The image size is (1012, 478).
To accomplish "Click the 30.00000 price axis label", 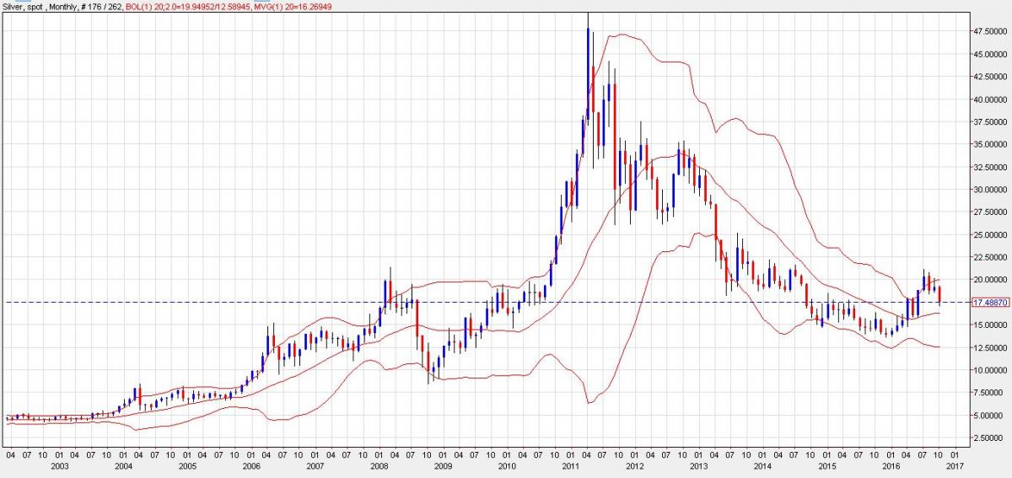I will [988, 190].
